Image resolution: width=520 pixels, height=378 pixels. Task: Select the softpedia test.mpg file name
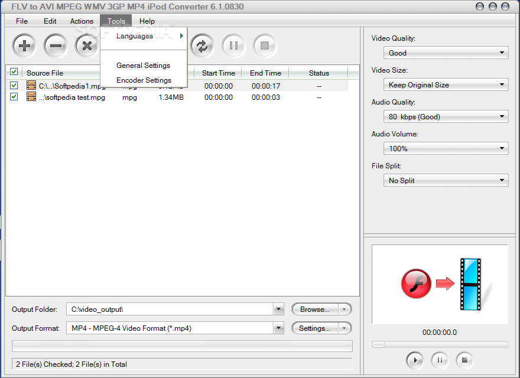coord(72,97)
